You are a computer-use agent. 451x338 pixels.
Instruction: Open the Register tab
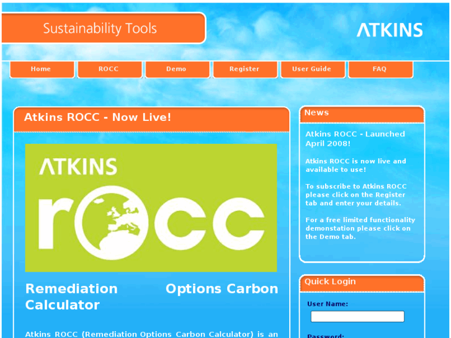point(245,69)
